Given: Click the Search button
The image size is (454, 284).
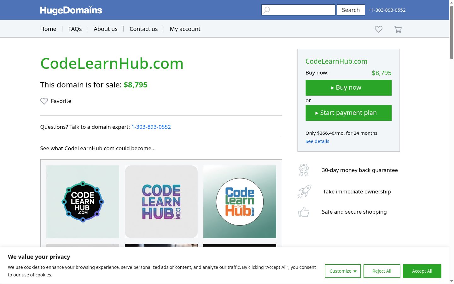Looking at the screenshot, I should click(351, 10).
